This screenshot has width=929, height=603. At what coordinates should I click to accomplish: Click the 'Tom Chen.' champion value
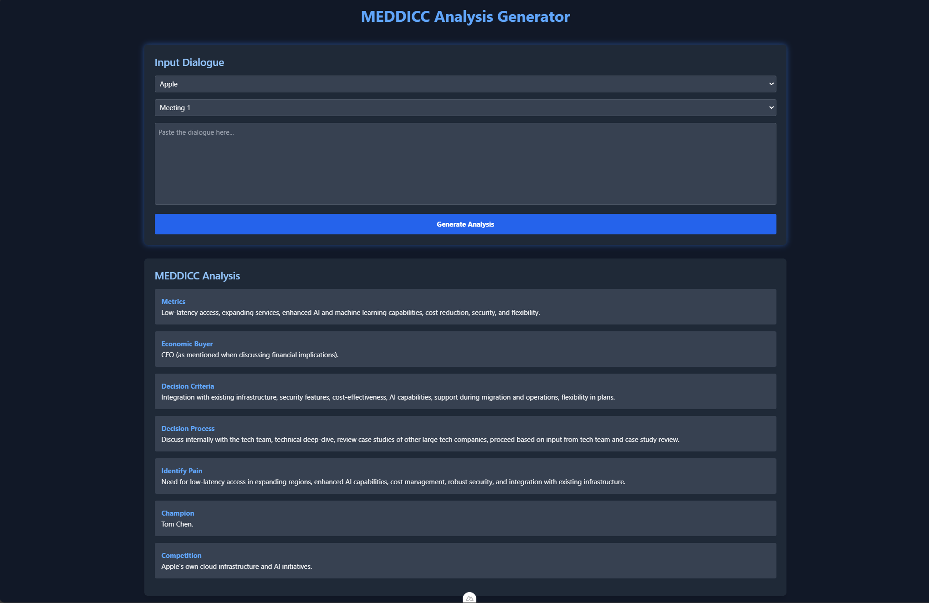[177, 524]
